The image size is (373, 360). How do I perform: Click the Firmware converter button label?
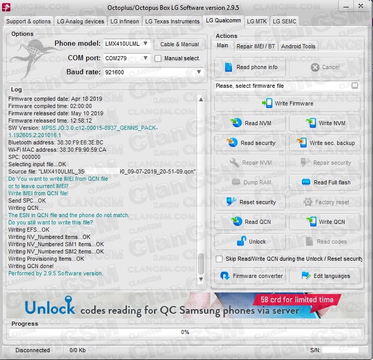coord(258,276)
